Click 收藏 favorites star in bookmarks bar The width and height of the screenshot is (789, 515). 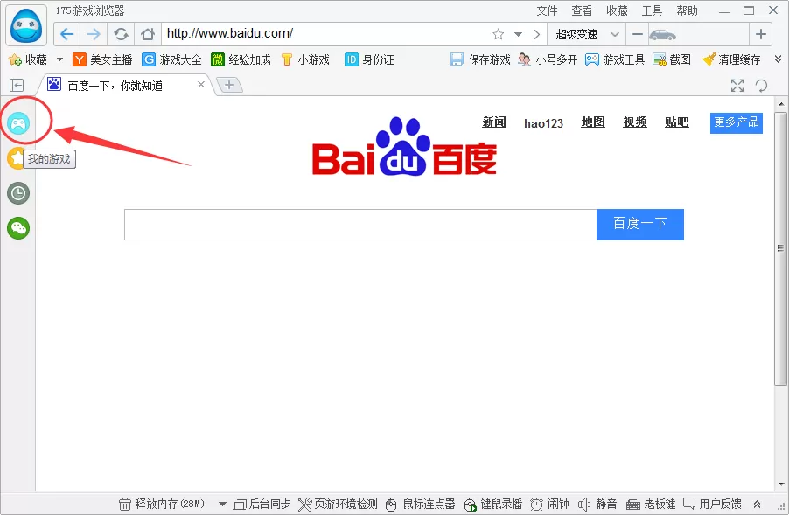pyautogui.click(x=28, y=59)
